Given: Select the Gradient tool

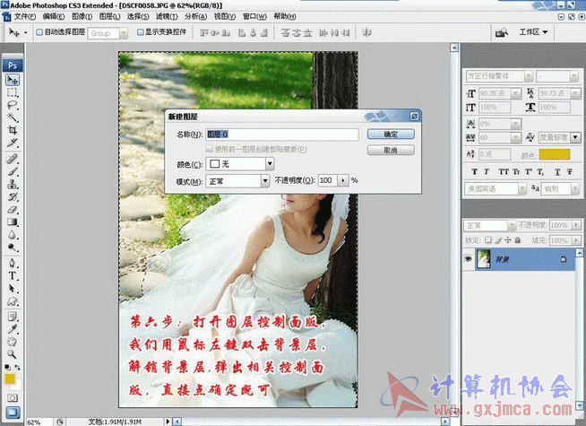Looking at the screenshot, I should [13, 222].
